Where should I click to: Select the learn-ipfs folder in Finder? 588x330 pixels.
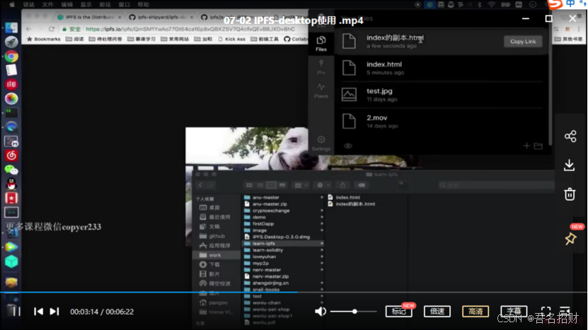(284, 244)
